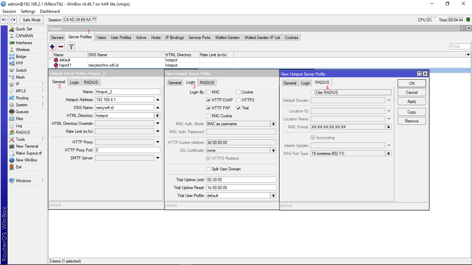Open MPLS menu in sidebar
472x265 pixels.
tap(28, 91)
